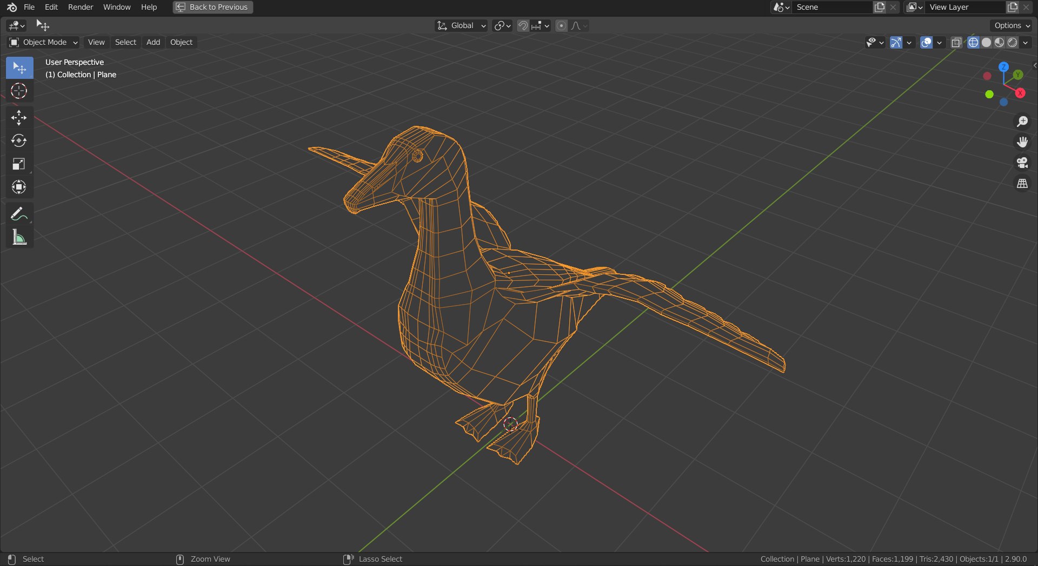Toggle camera view icon

[x=1022, y=163]
